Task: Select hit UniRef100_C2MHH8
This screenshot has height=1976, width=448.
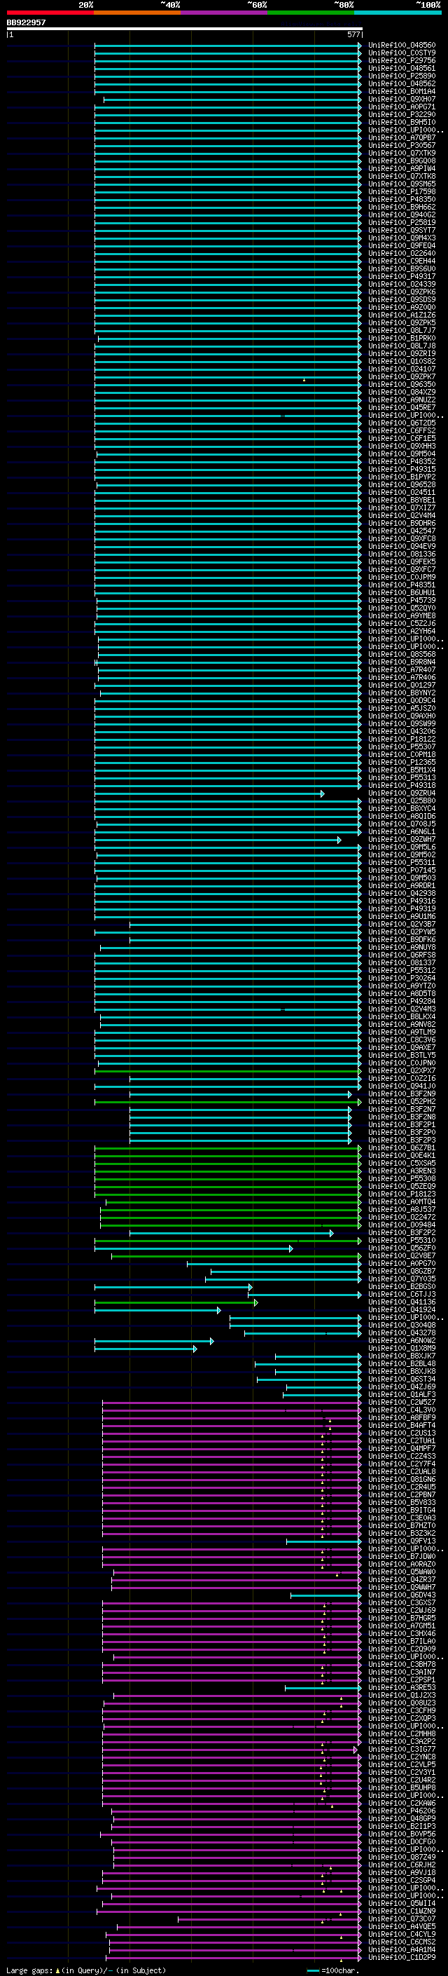Action: pos(401,1733)
